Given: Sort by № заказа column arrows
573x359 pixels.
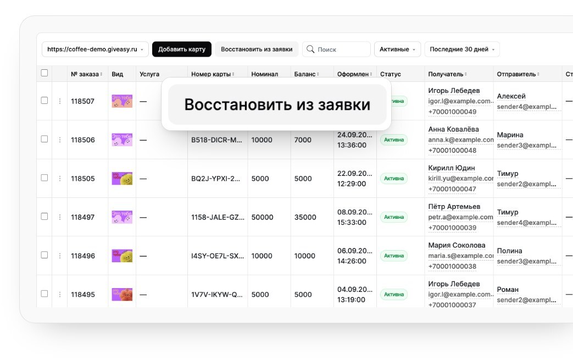Looking at the screenshot, I should (101, 74).
